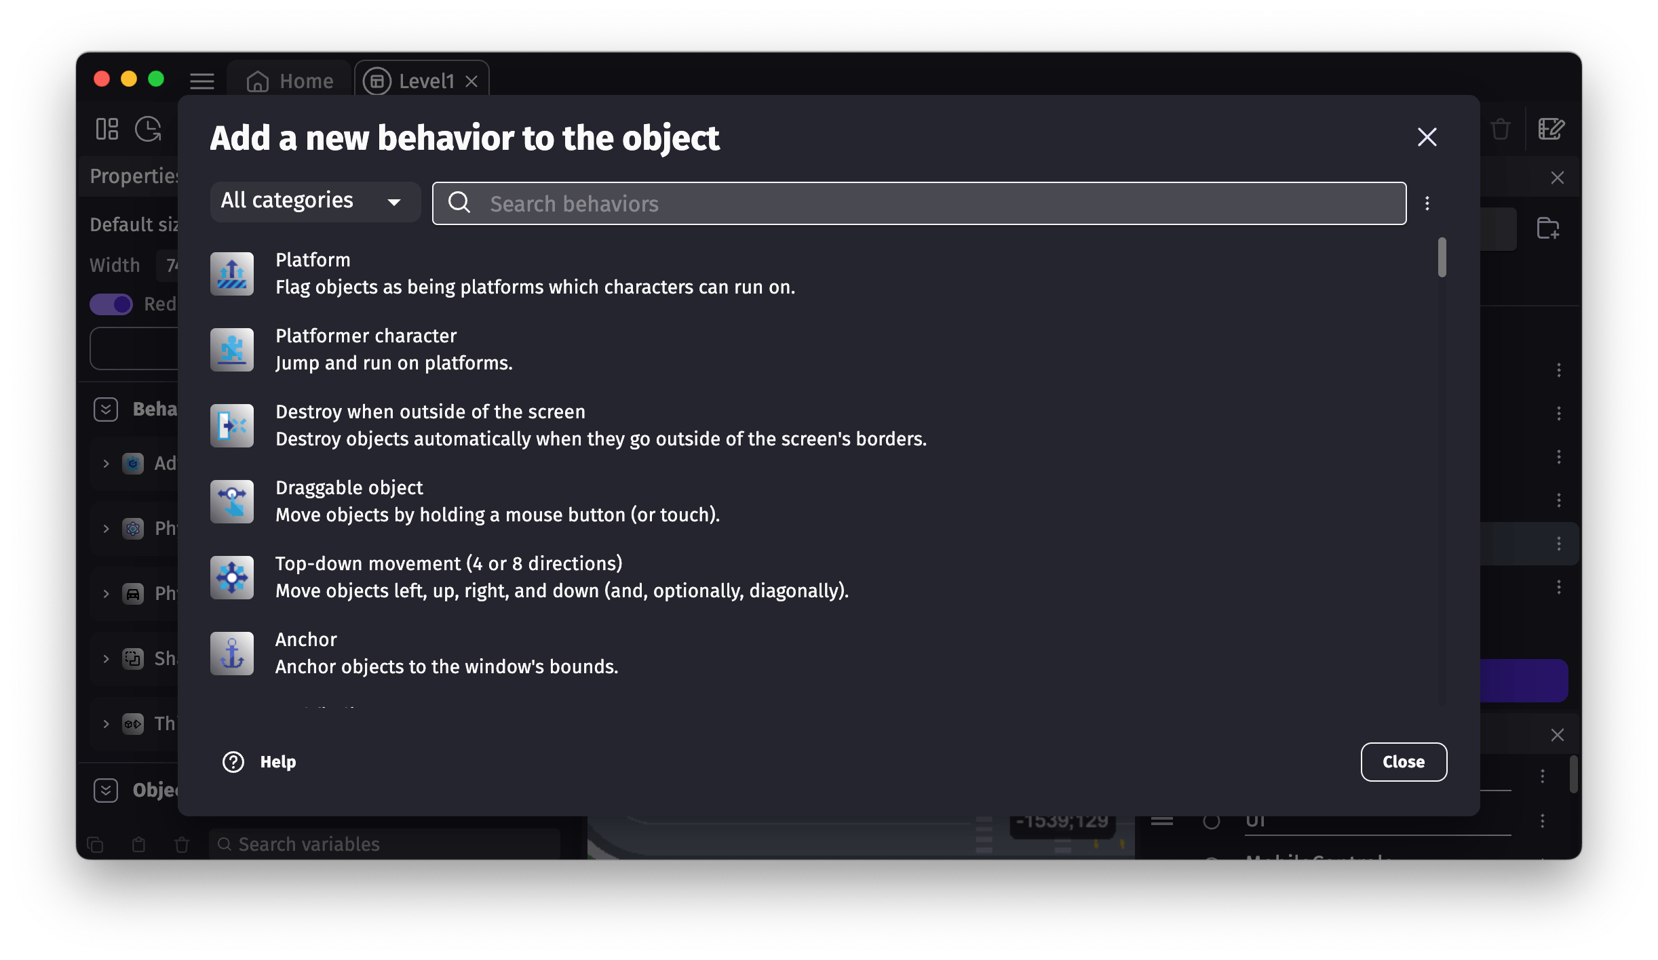Switch to the Home tab

[290, 81]
